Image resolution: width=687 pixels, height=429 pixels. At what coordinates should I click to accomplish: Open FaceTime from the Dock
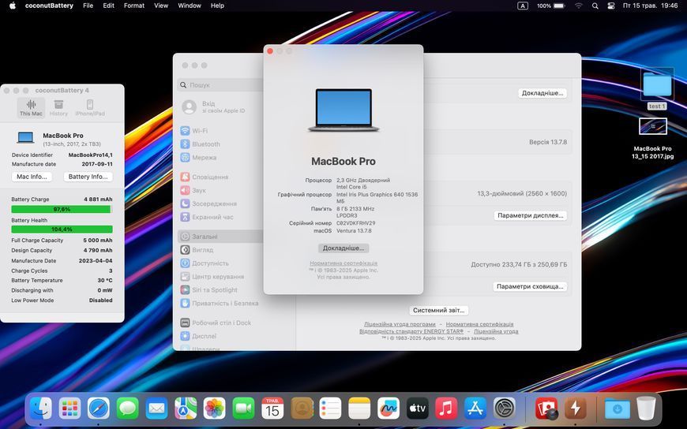click(243, 408)
